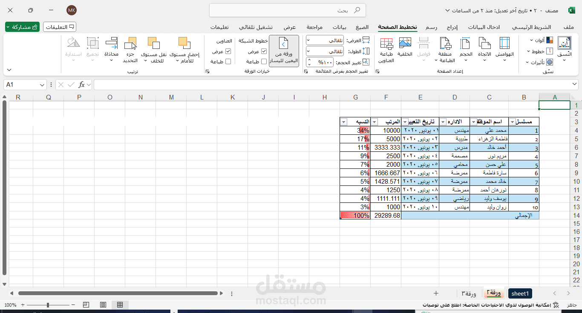Select the ورقة٣ worksheet tab
This screenshot has width=582, height=313.
click(469, 293)
